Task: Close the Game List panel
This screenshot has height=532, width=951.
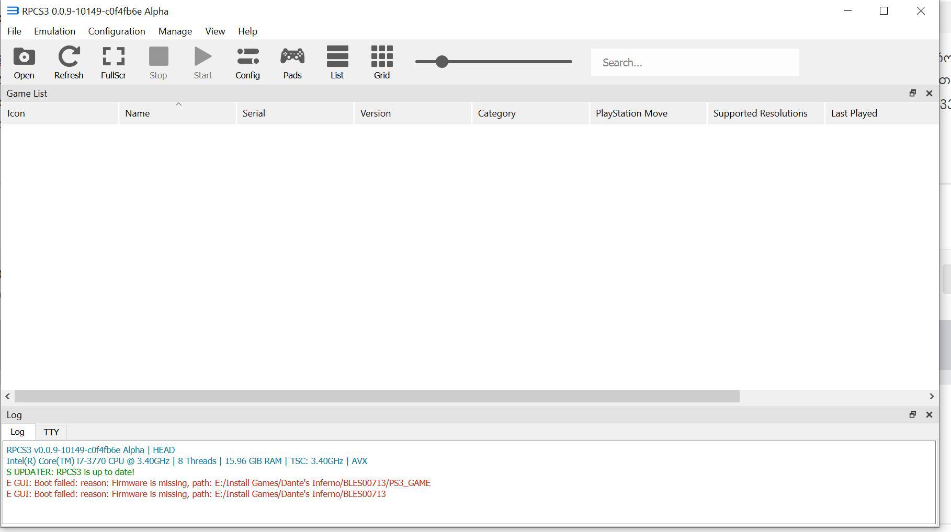Action: pyautogui.click(x=929, y=93)
